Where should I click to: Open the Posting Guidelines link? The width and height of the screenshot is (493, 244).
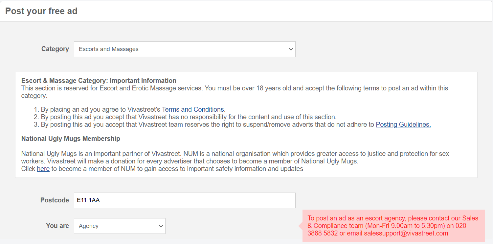[403, 124]
